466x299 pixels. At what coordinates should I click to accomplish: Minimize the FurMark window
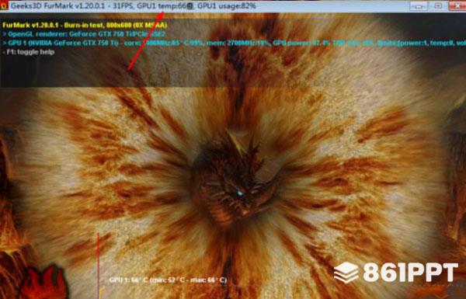(x=419, y=5)
